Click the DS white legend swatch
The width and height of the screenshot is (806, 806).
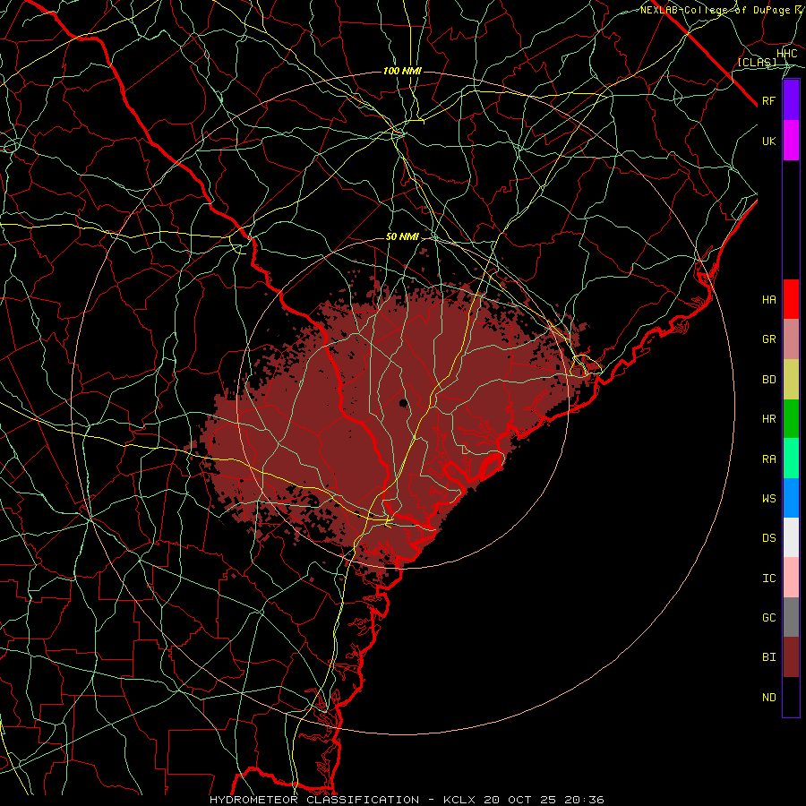pyautogui.click(x=791, y=537)
